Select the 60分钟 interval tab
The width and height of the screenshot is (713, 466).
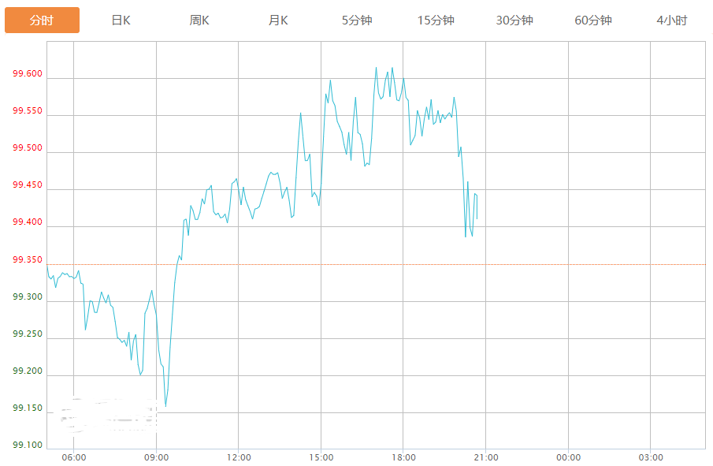593,21
